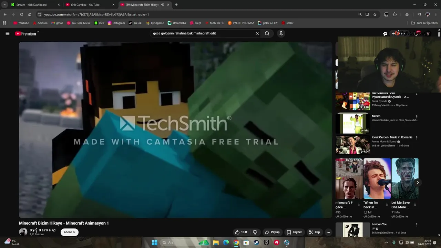Go back with the browser arrow
Image resolution: width=441 pixels, height=248 pixels.
click(x=5, y=14)
